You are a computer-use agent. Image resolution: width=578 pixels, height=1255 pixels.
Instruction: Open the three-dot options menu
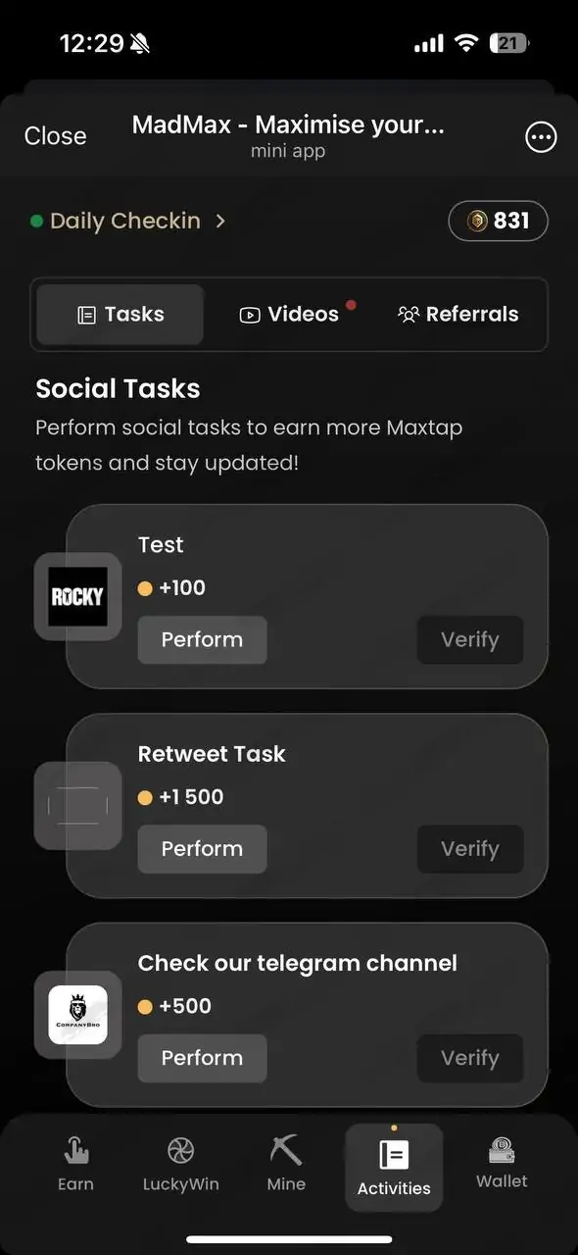542,137
